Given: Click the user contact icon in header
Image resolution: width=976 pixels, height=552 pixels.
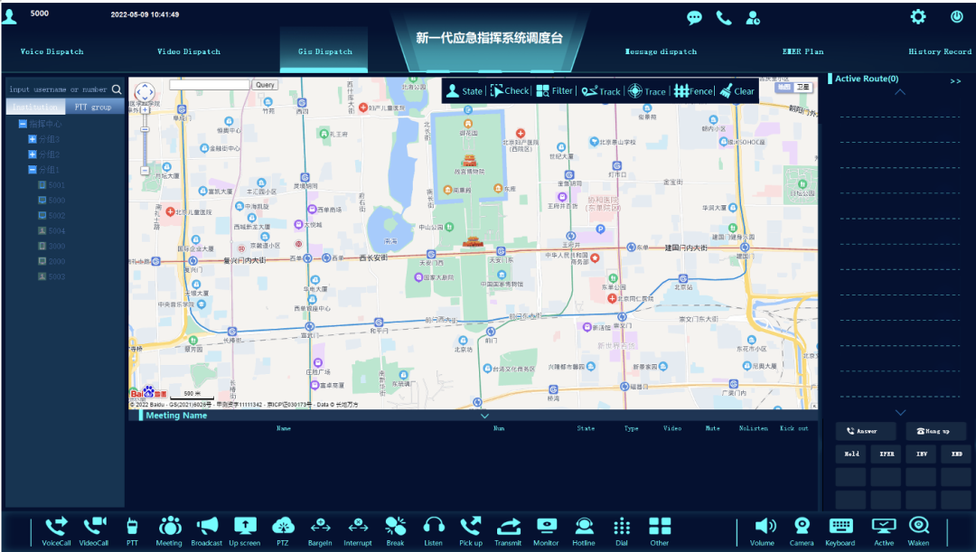Looking at the screenshot, I should (753, 18).
